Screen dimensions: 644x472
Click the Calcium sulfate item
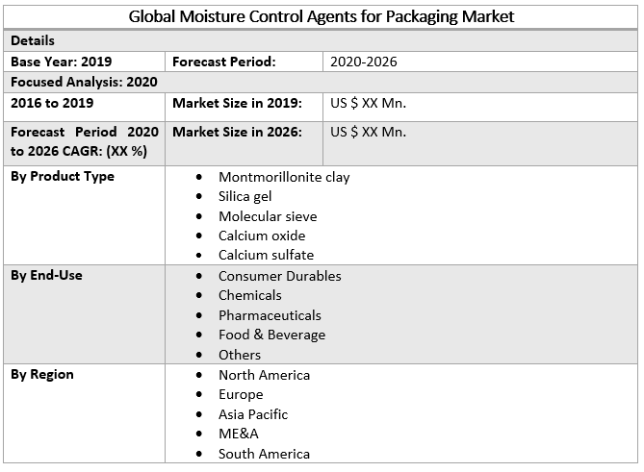266,255
